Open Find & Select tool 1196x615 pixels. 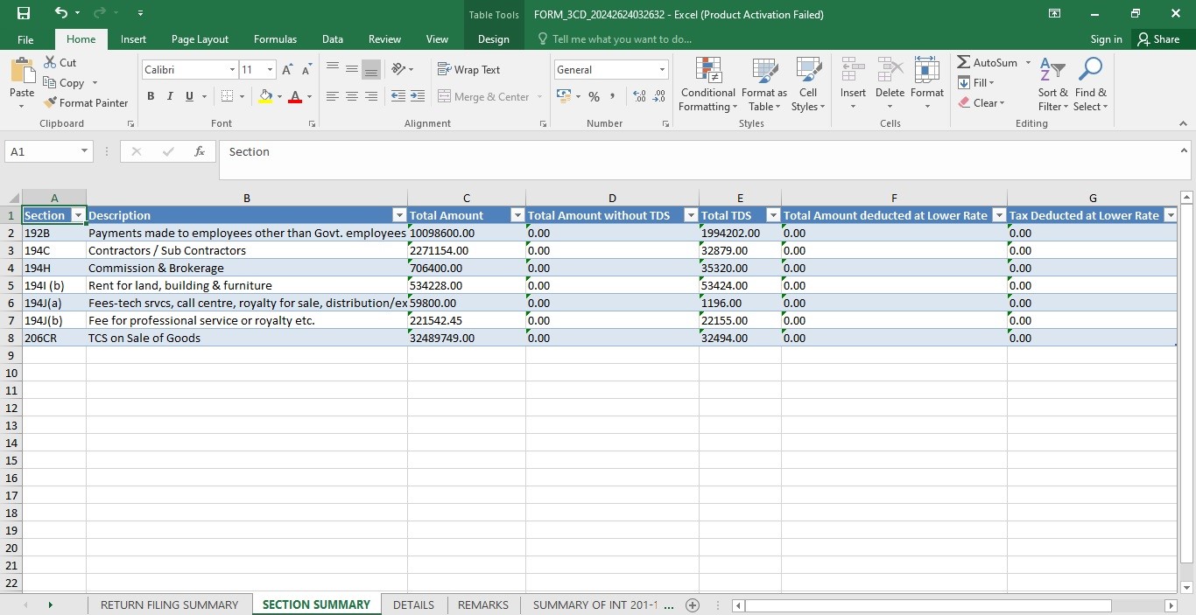[x=1090, y=84]
